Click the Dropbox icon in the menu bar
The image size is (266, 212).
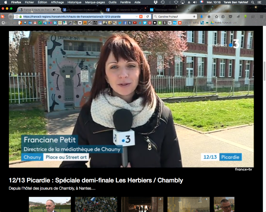tap(156, 2)
